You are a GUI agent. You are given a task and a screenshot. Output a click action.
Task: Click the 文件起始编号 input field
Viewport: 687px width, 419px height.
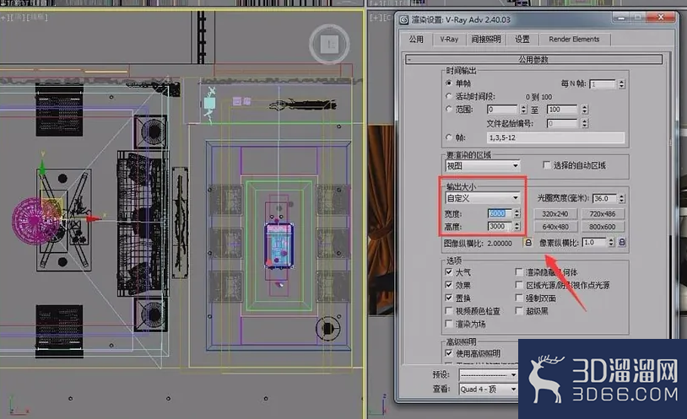point(564,123)
